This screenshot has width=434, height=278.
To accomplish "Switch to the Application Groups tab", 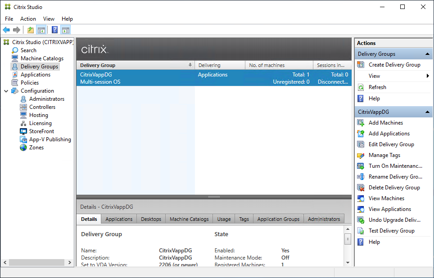I will tap(278, 219).
